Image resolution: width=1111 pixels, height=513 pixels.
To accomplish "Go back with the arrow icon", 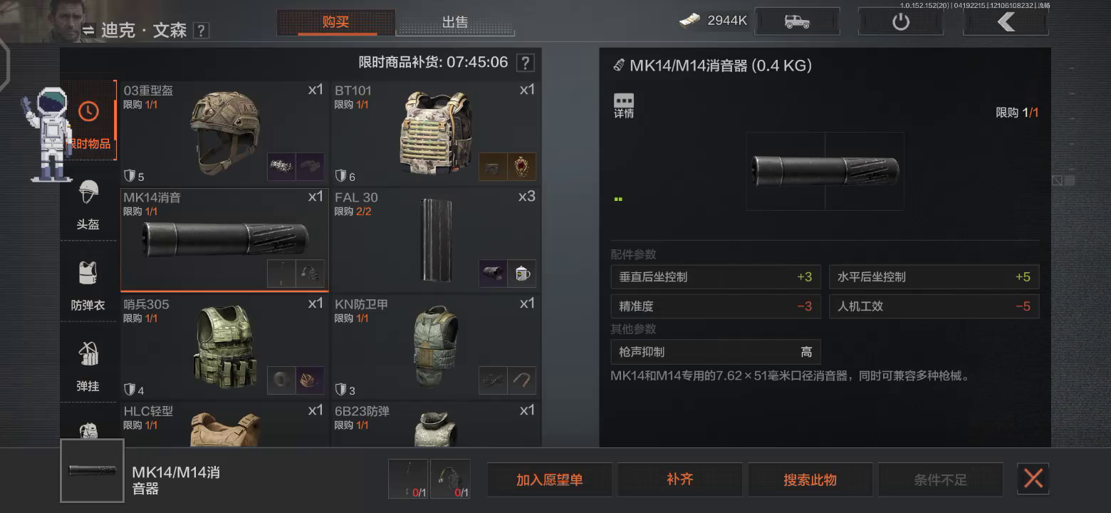I will pos(1006,21).
